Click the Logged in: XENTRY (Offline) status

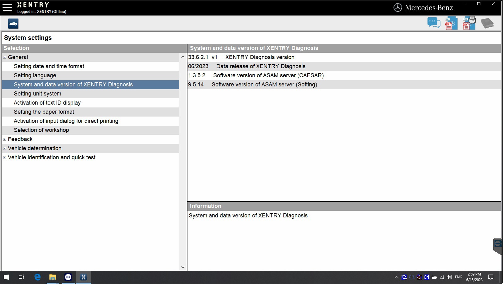tap(42, 12)
